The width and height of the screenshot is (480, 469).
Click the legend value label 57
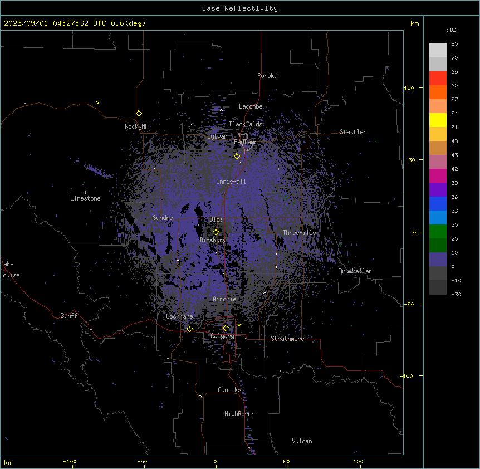(x=454, y=99)
